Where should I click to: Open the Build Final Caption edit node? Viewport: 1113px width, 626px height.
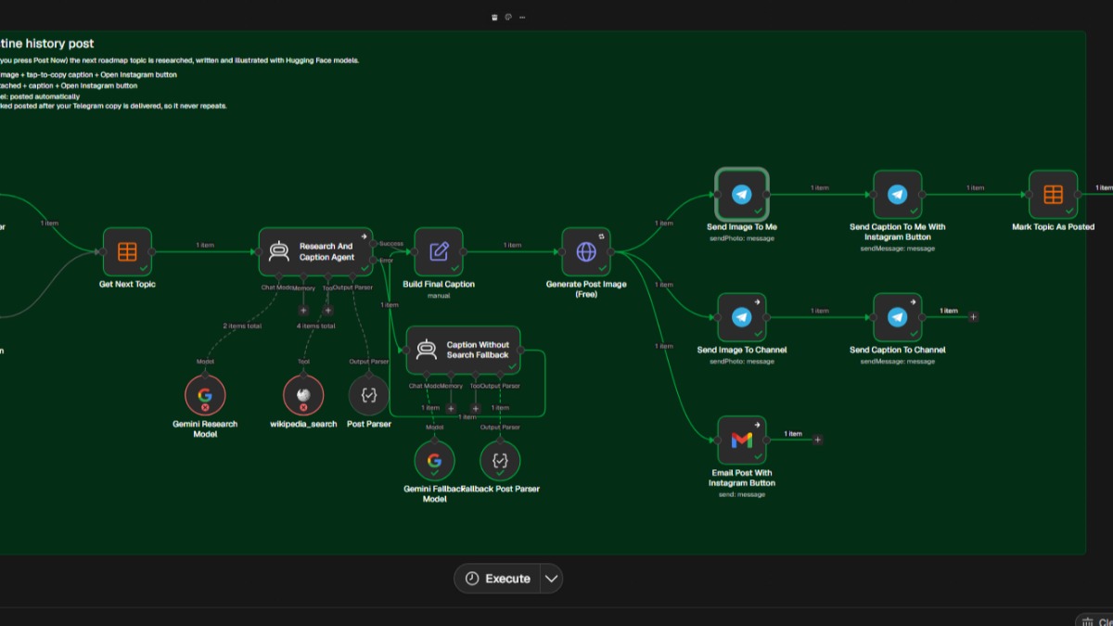point(439,251)
